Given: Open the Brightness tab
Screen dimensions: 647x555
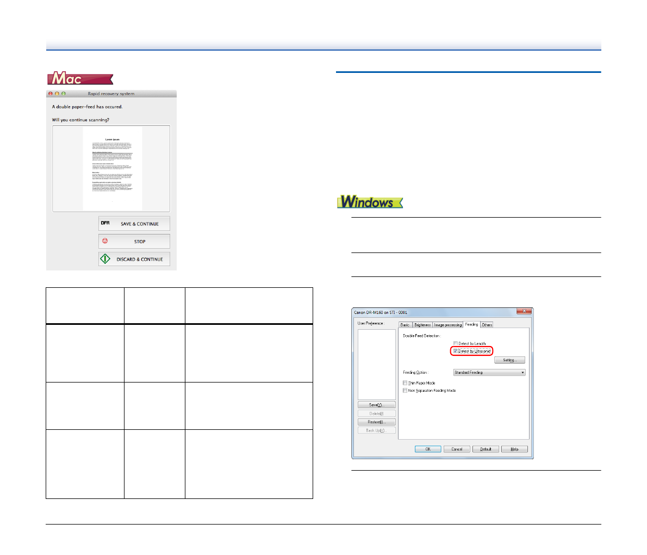Looking at the screenshot, I should click(422, 325).
